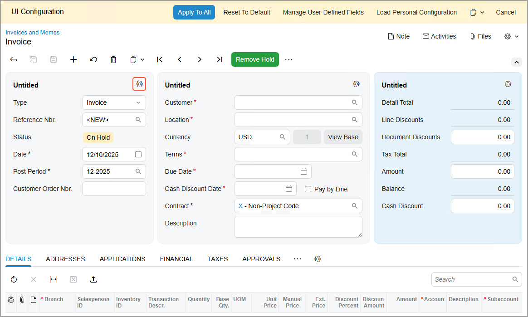The width and height of the screenshot is (528, 317).
Task: Switch to the DETAILS tab
Action: coord(19,259)
